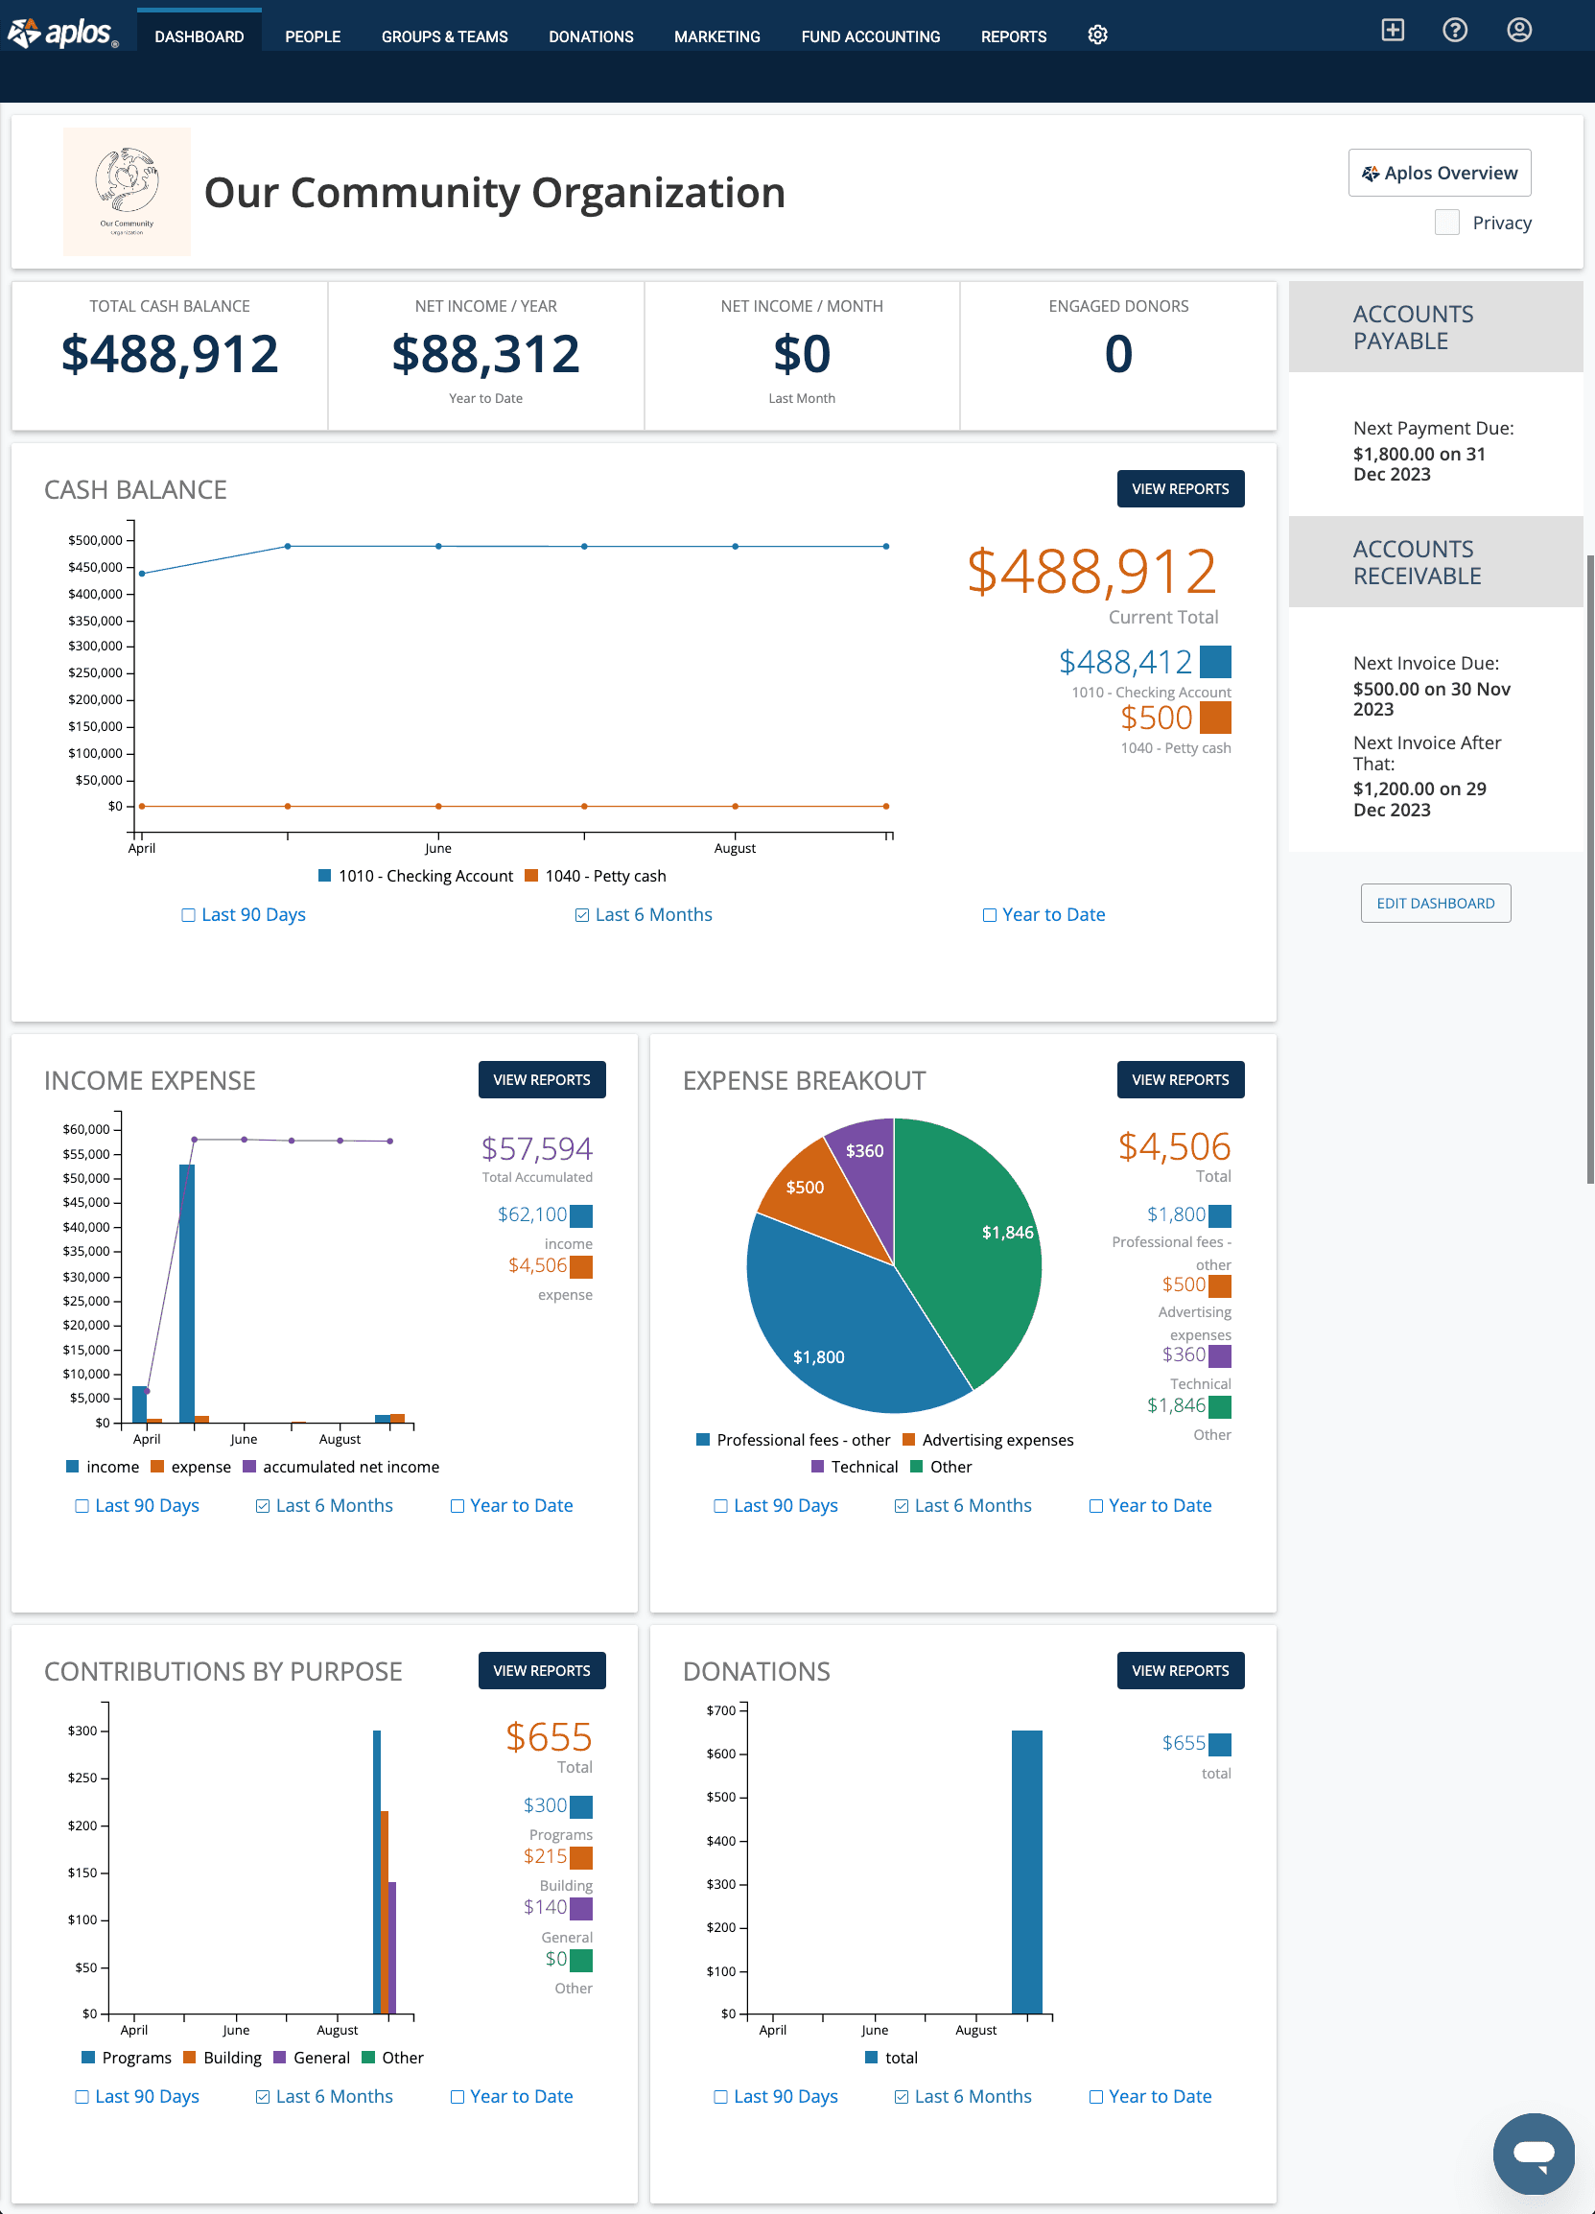Expand the Reports menu
The width and height of the screenshot is (1595, 2214).
coord(1013,36)
